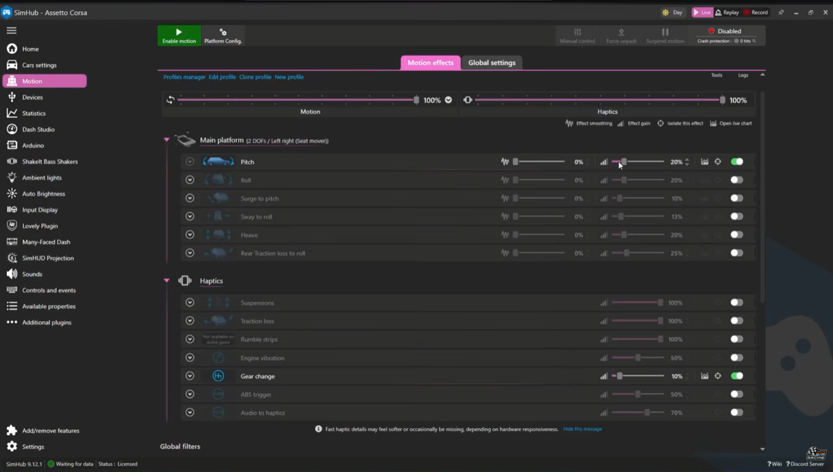The width and height of the screenshot is (833, 472).
Task: Expand the Roll effect details
Action: point(190,180)
